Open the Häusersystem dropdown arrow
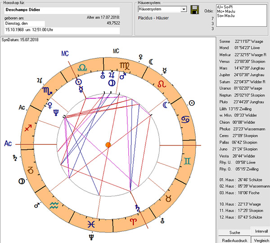270x243 pixels. click(184, 9)
